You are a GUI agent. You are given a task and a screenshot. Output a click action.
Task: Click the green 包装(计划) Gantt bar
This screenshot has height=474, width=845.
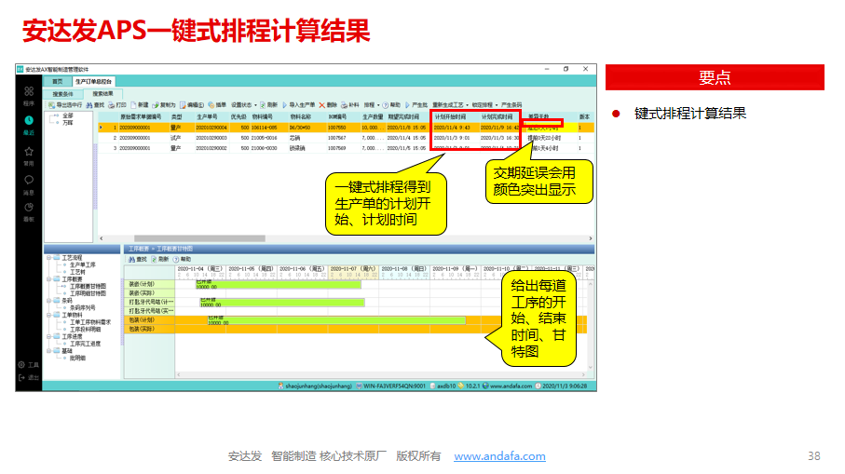[x=337, y=320]
